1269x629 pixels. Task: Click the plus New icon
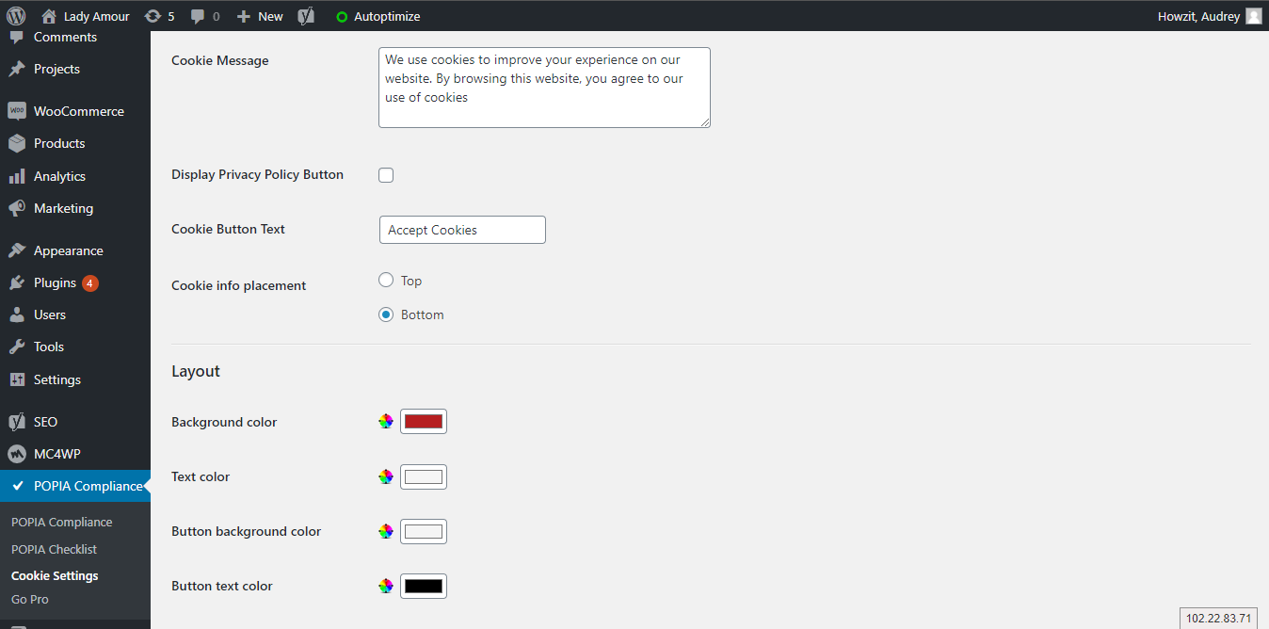point(243,16)
